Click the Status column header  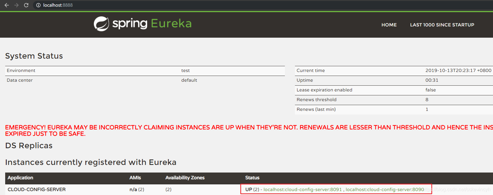[252, 178]
